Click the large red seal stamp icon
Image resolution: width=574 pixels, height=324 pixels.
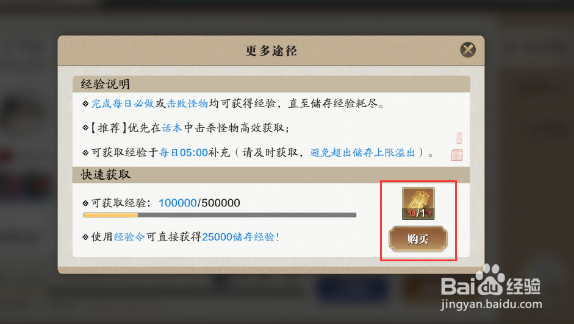tap(456, 155)
